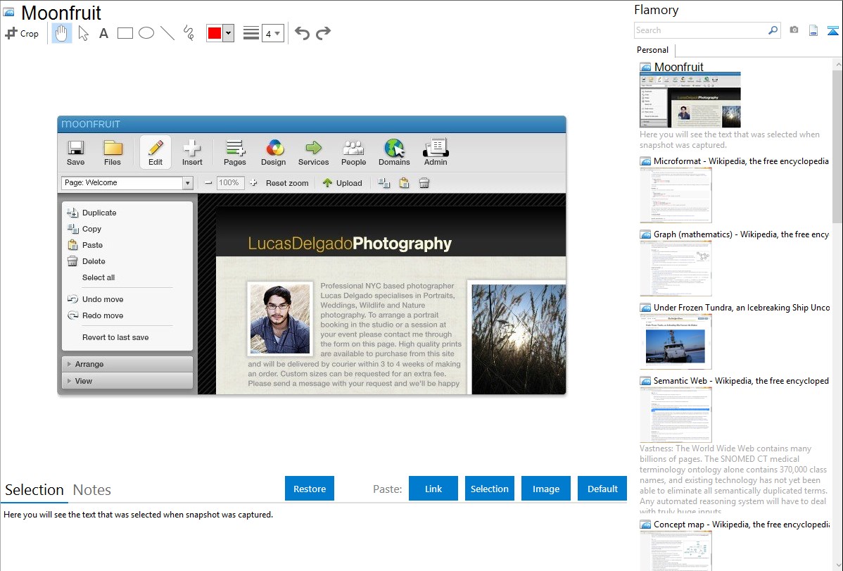Paste as Link using the blue button
The image size is (843, 571).
(433, 489)
